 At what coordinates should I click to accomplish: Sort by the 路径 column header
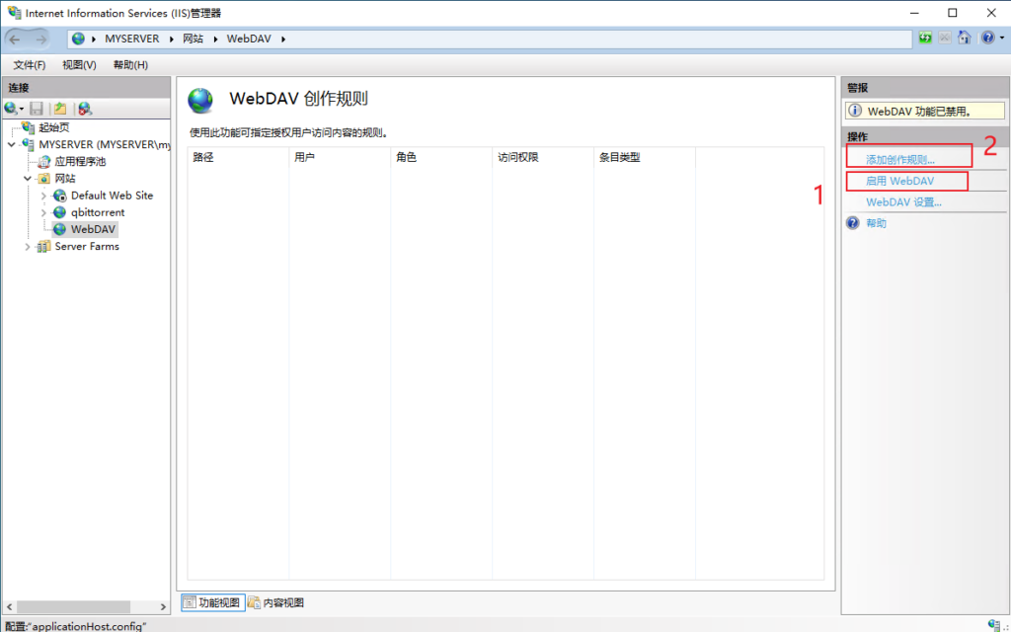[238, 157]
